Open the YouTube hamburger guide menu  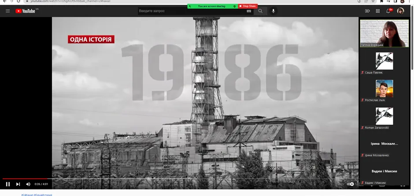click(7, 11)
